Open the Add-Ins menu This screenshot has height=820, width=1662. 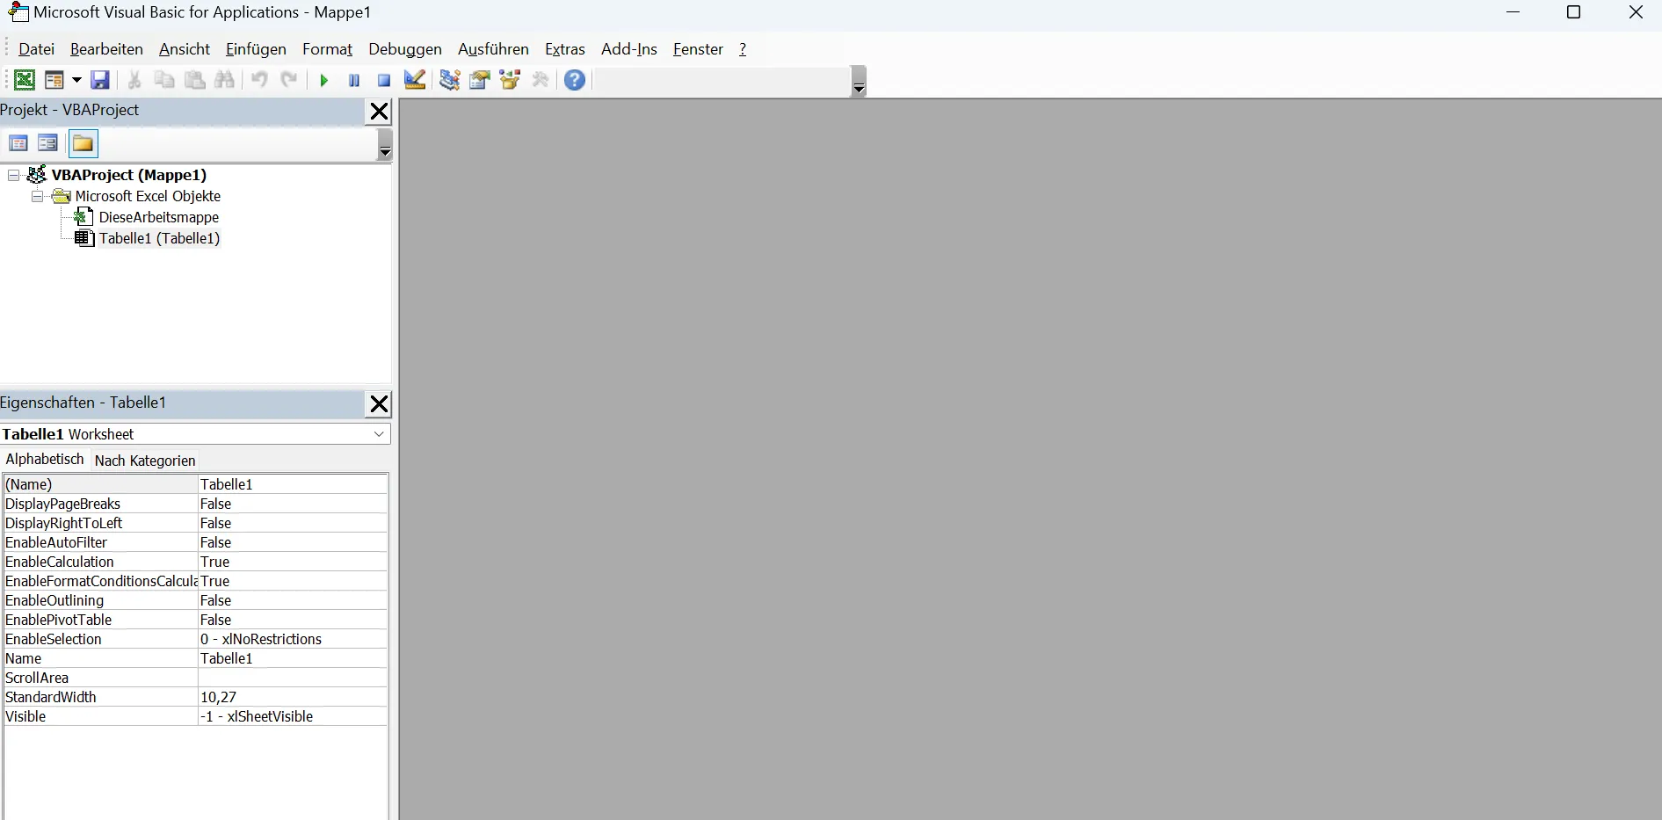tap(629, 49)
